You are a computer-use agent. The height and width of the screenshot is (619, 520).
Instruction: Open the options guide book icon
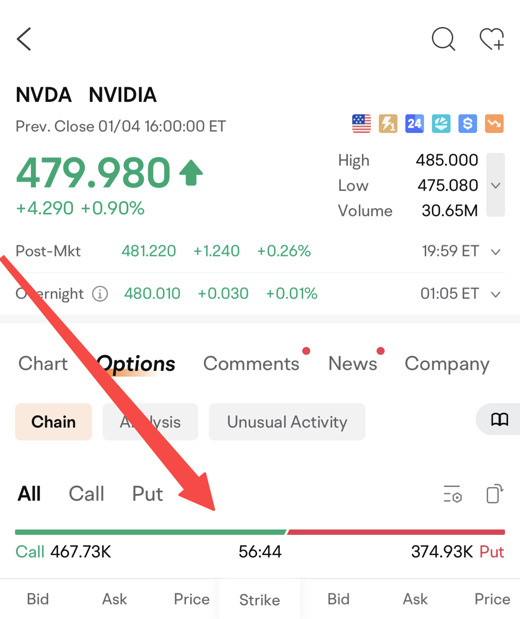pos(500,420)
